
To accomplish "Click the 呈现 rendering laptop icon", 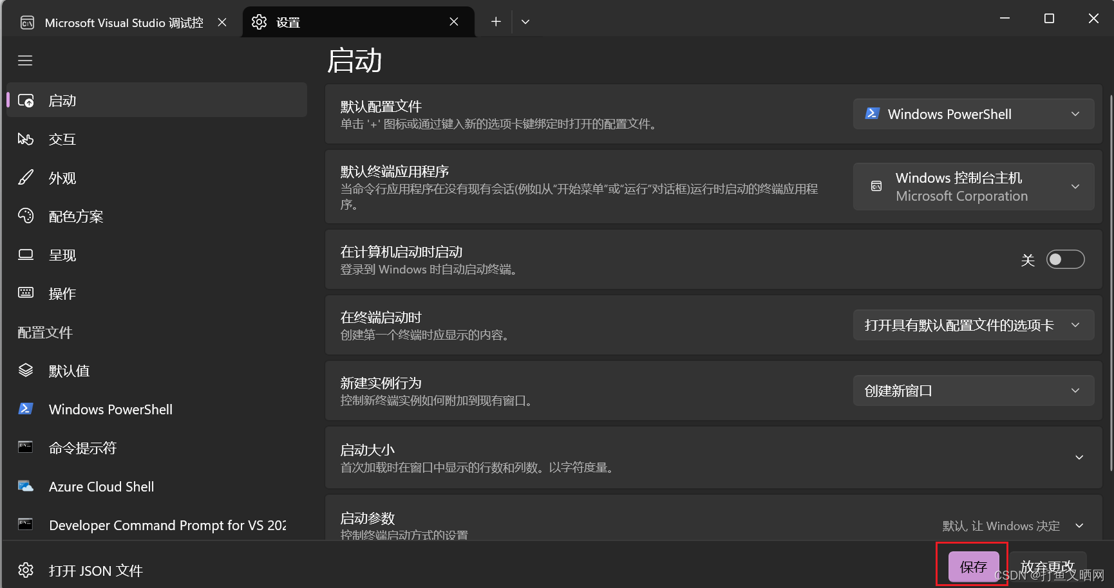I will tap(26, 255).
